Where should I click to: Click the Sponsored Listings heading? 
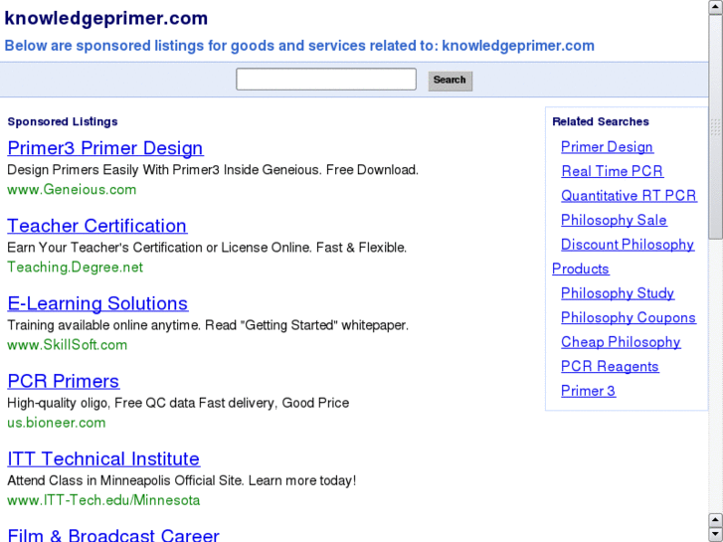coord(63,121)
